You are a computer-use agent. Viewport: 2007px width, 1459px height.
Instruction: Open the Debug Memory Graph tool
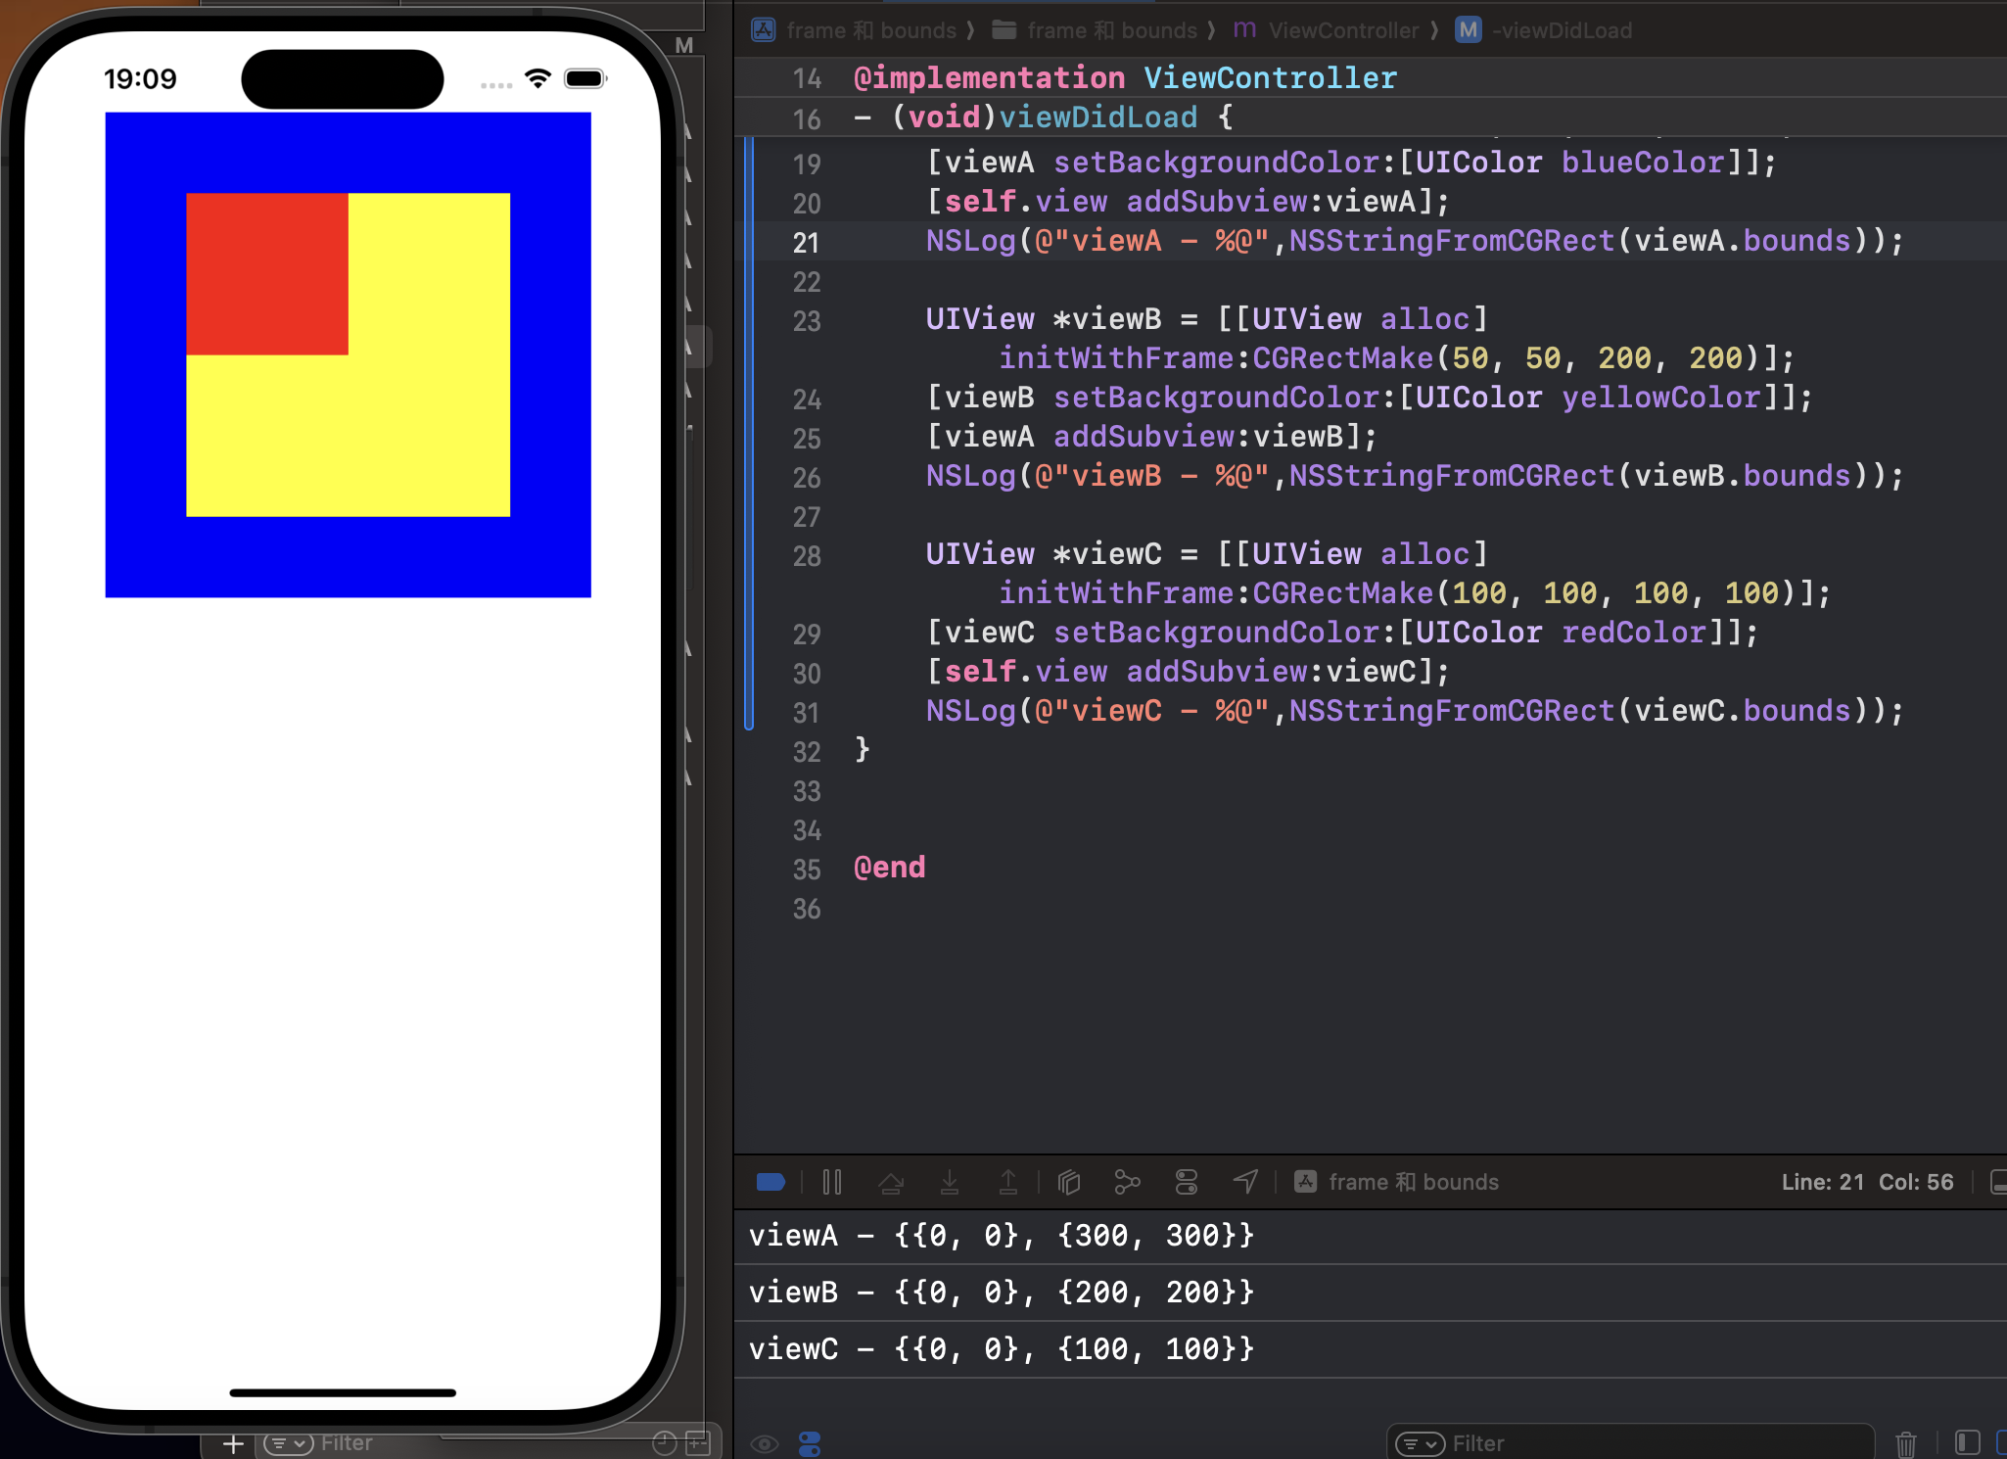click(1128, 1182)
